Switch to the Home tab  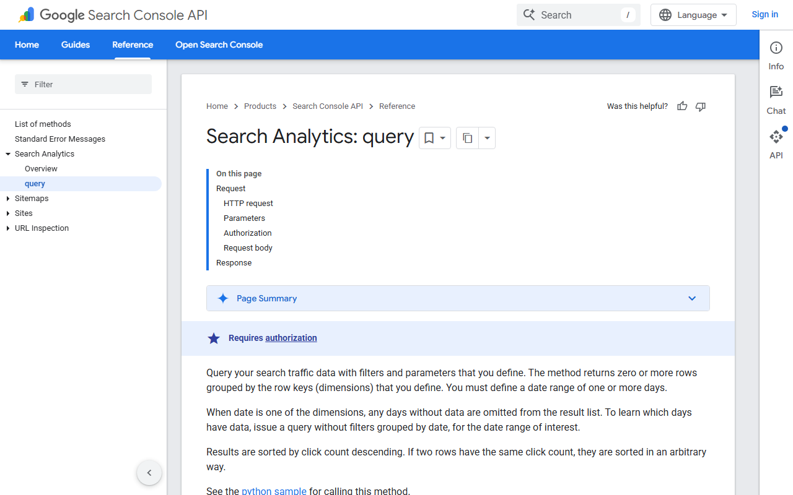click(27, 45)
